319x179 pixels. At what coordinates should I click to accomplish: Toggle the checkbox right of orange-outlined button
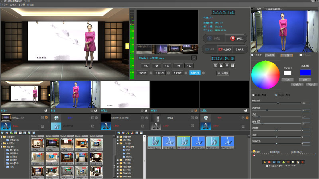coord(301,55)
